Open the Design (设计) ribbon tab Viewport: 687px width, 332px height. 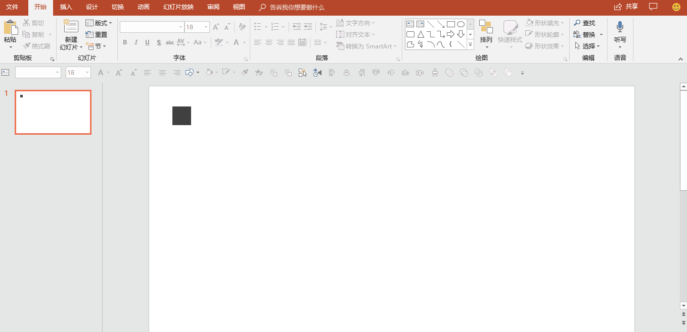click(x=91, y=7)
